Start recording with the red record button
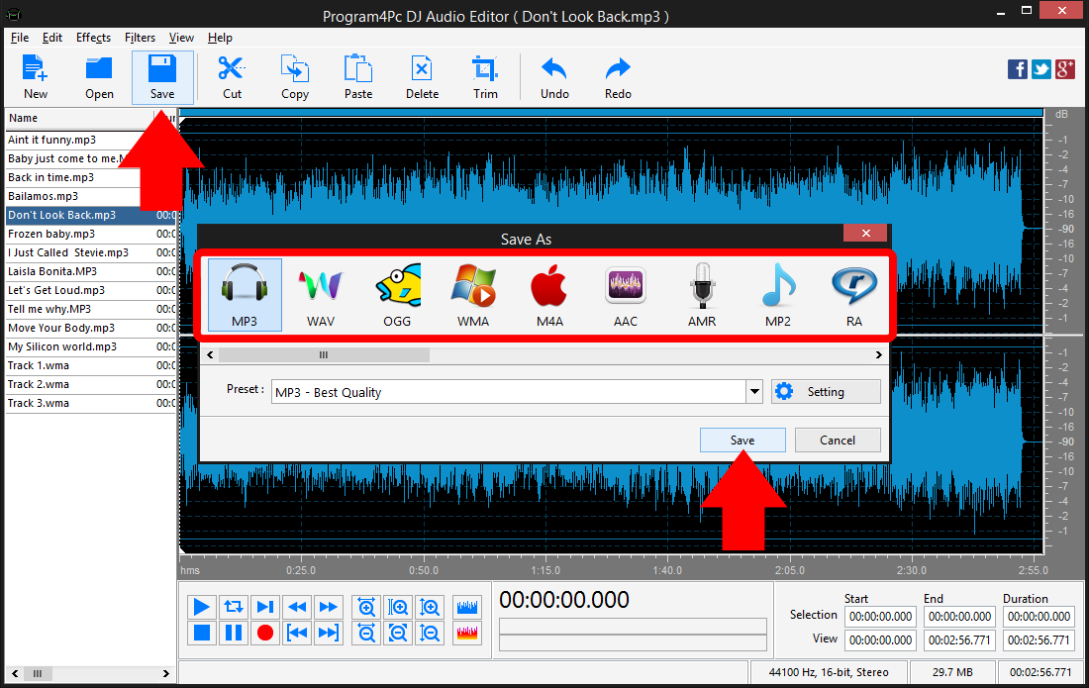This screenshot has width=1089, height=688. pyautogui.click(x=264, y=632)
